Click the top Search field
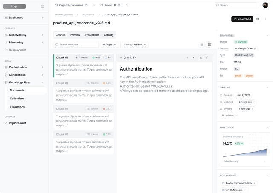The width and height of the screenshot is (273, 193). [x=236, y=5]
